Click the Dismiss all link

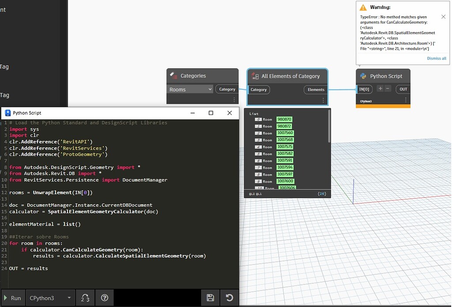[436, 58]
